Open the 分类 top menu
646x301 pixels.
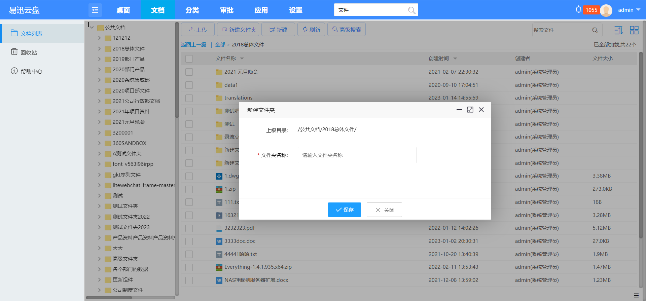(x=192, y=10)
